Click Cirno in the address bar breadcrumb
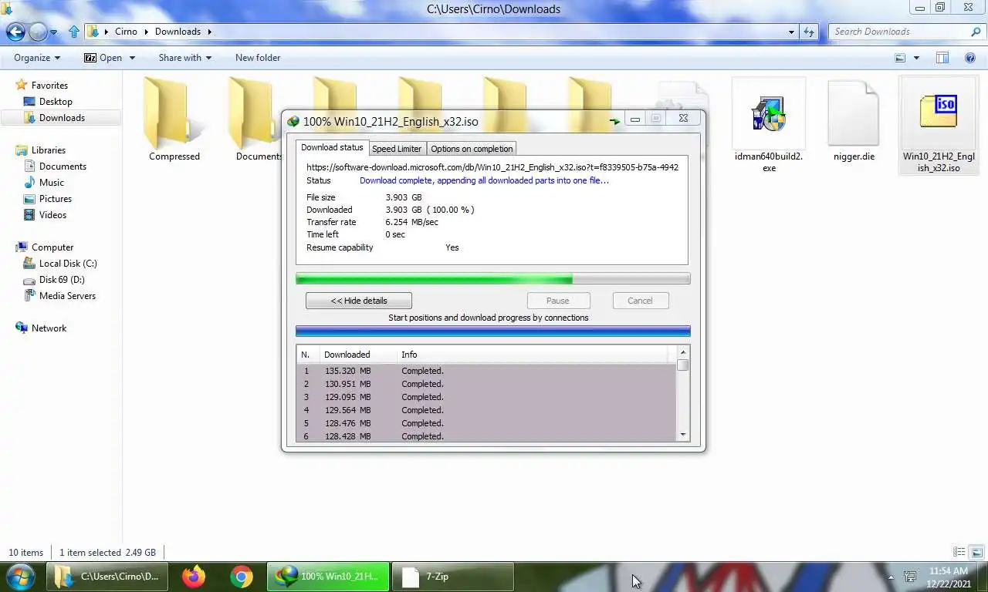 [126, 32]
